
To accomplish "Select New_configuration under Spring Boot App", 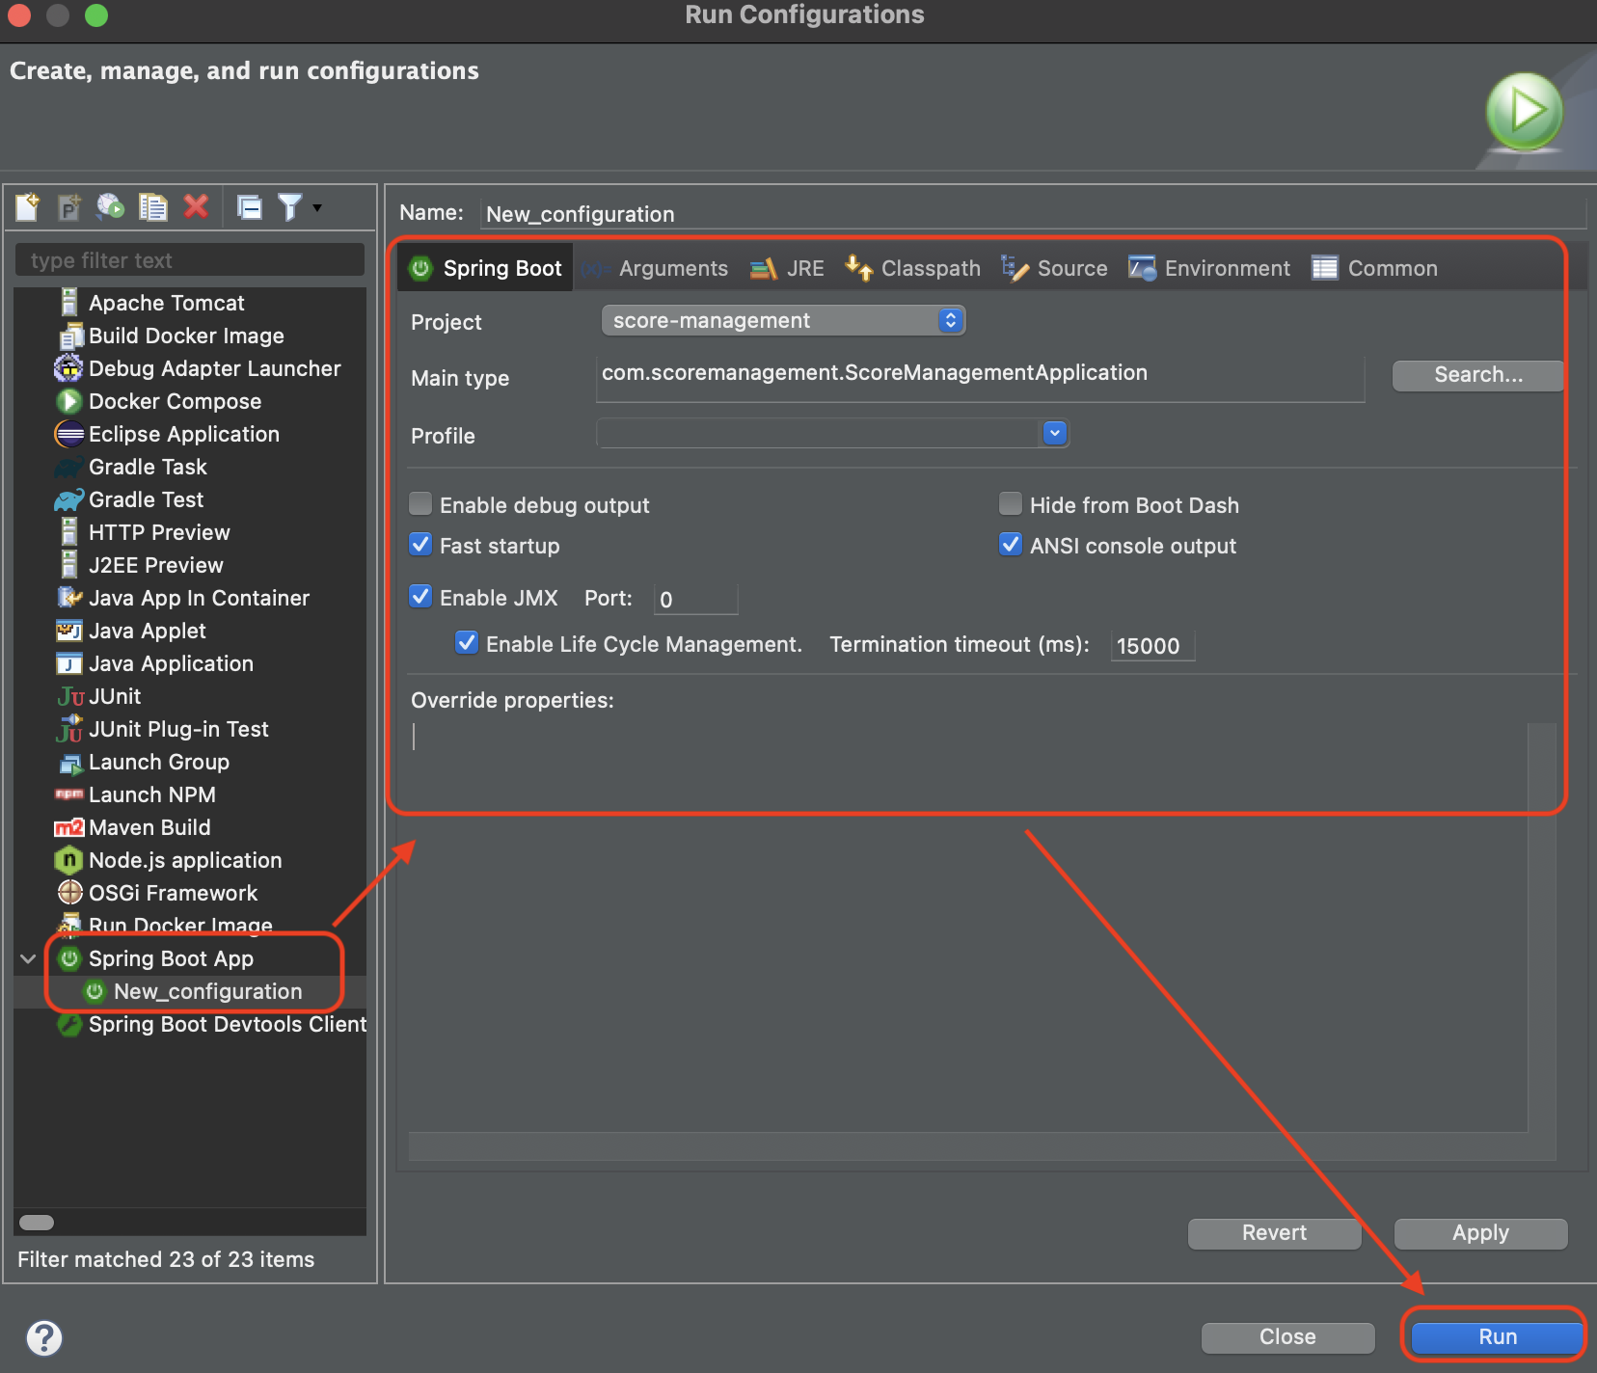I will pyautogui.click(x=207, y=991).
